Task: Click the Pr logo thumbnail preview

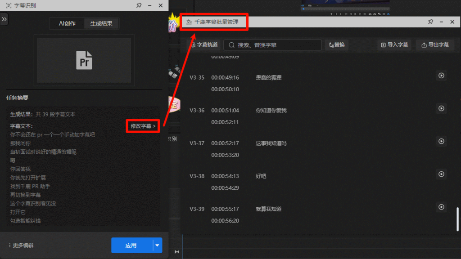Action: pos(84,61)
